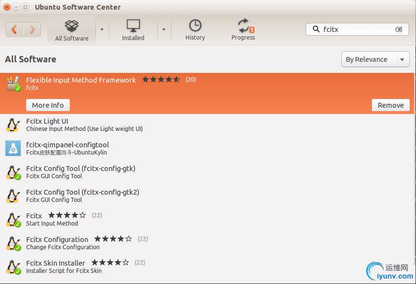Open the History view
Viewport: 416px width, 284px height.
click(x=195, y=30)
